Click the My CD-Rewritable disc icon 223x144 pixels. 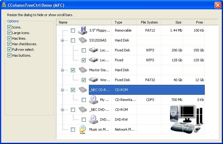(94, 100)
